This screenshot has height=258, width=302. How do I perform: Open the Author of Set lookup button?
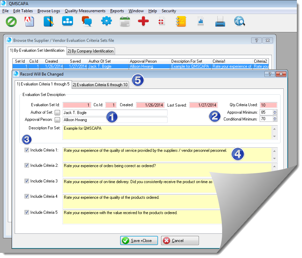coord(57,113)
